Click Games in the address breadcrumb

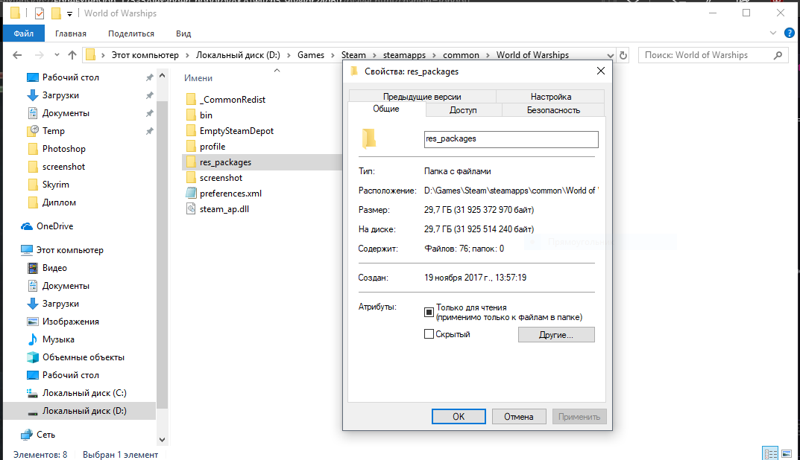pyautogui.click(x=311, y=55)
